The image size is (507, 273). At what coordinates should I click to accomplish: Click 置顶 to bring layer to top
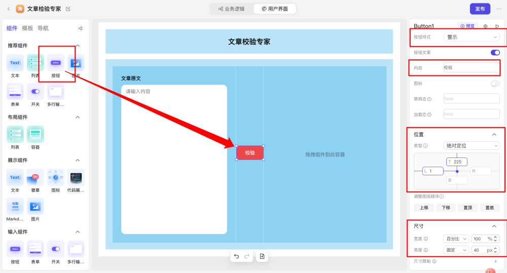pyautogui.click(x=468, y=208)
